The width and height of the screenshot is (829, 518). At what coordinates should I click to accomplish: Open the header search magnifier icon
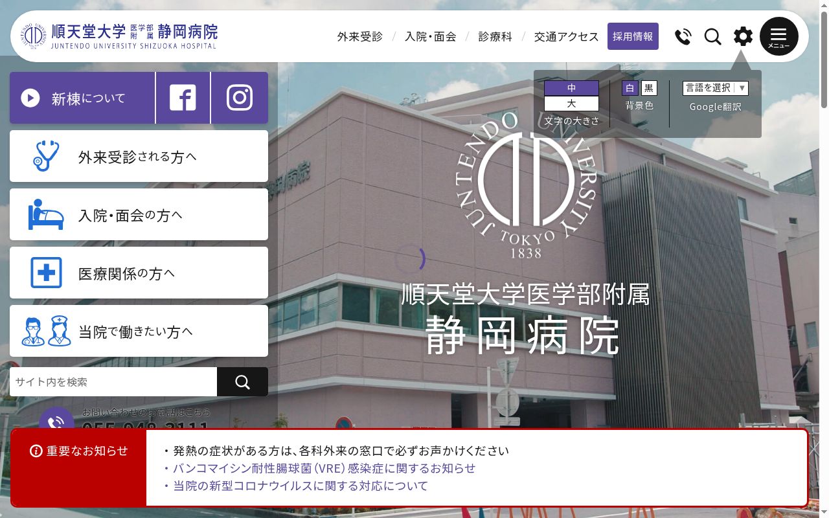(712, 36)
